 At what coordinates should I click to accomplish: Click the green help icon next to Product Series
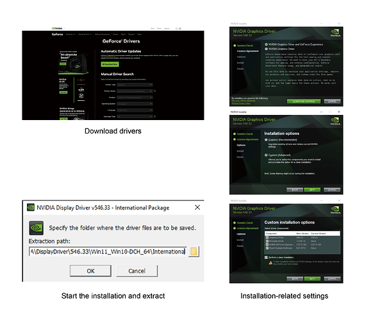pyautogui.click(x=154, y=91)
